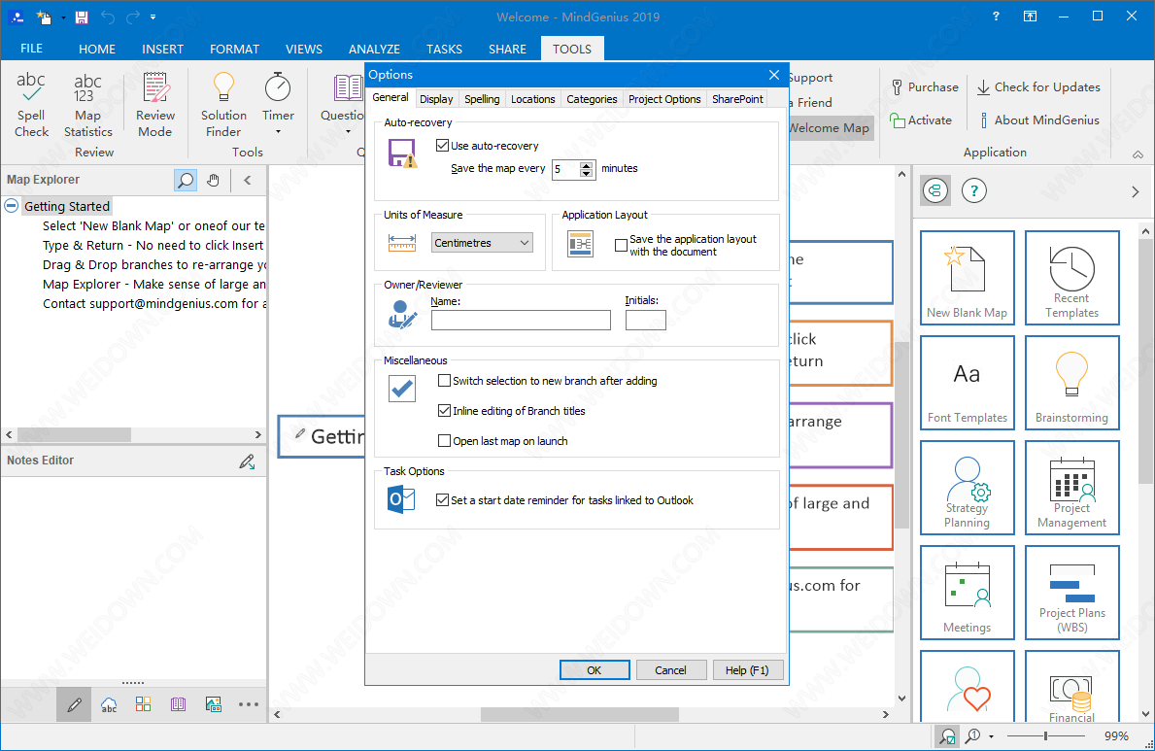
Task: Collapse the Getting Started tree node
Action: click(12, 206)
